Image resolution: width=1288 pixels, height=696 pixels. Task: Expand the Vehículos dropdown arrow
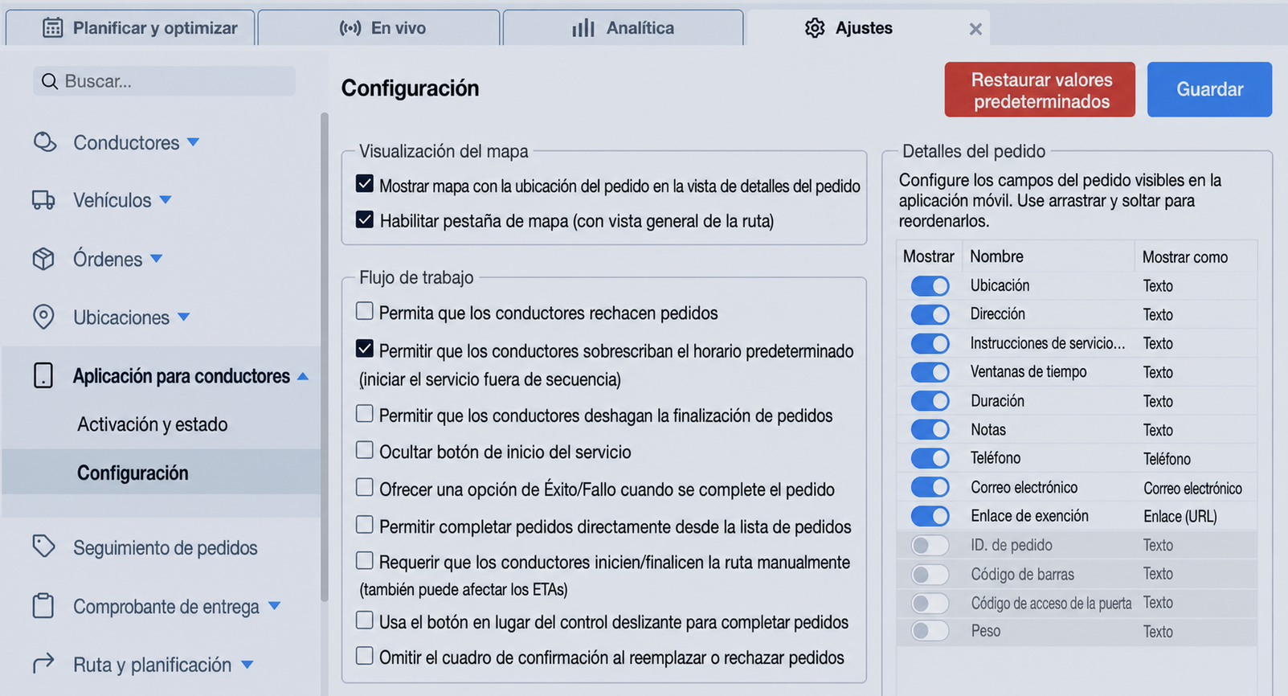point(166,199)
